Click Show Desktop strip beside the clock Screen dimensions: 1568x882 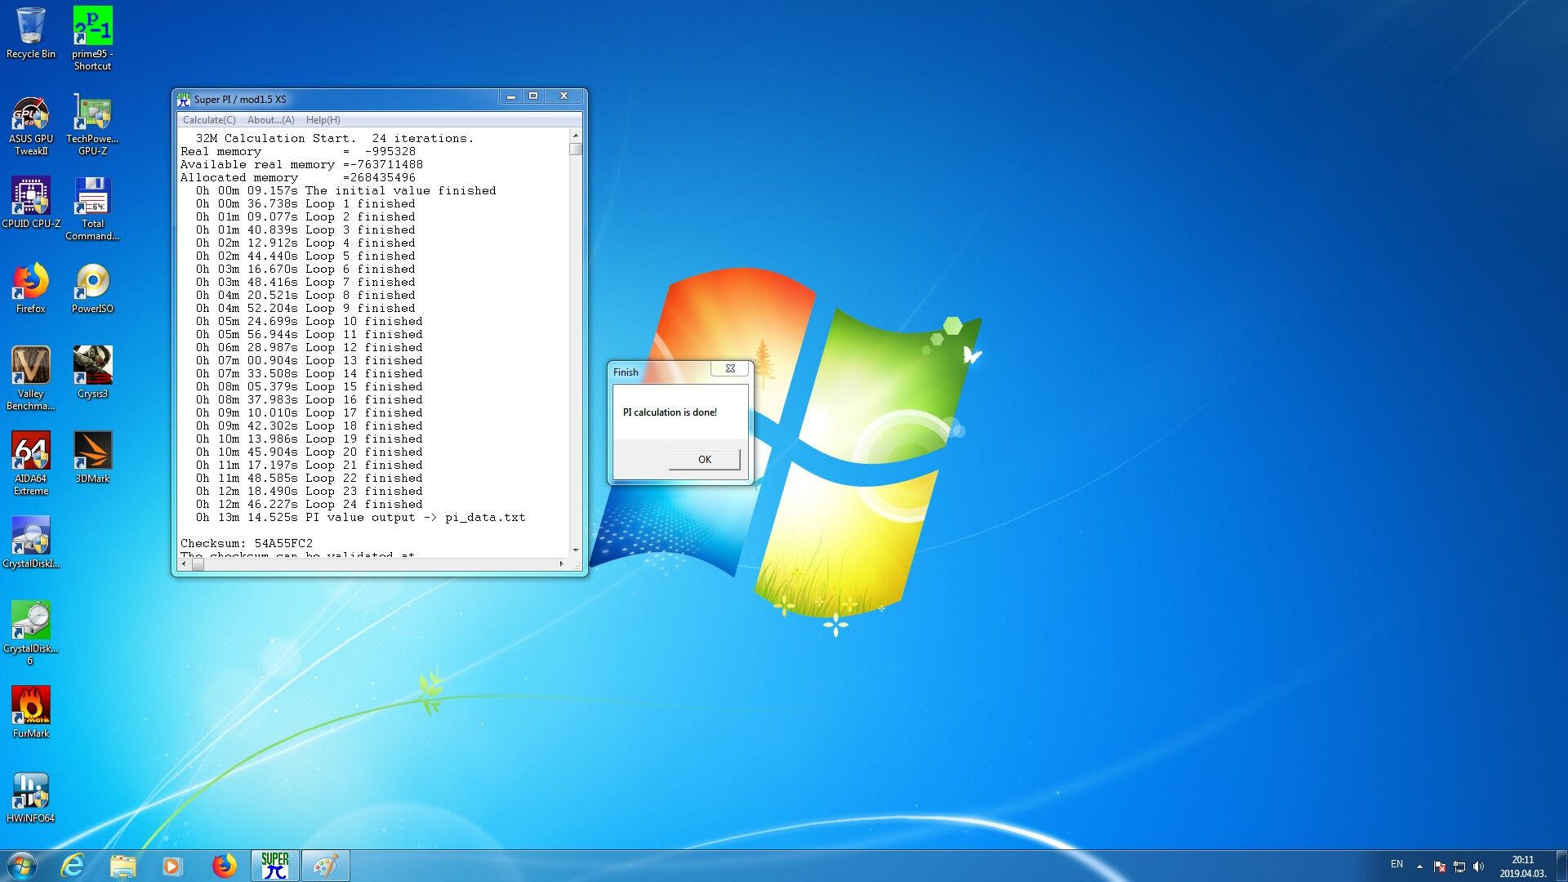coord(1561,866)
